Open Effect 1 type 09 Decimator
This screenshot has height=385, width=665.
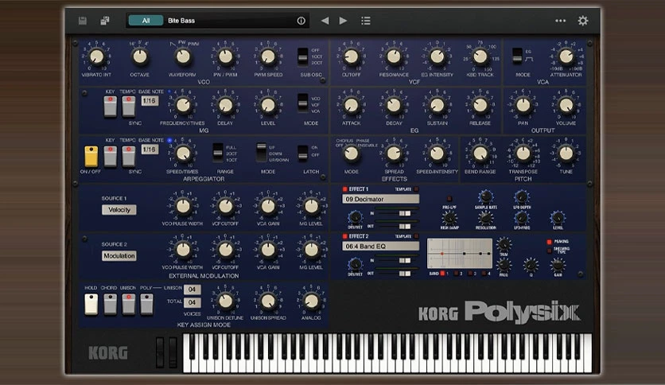(x=380, y=199)
